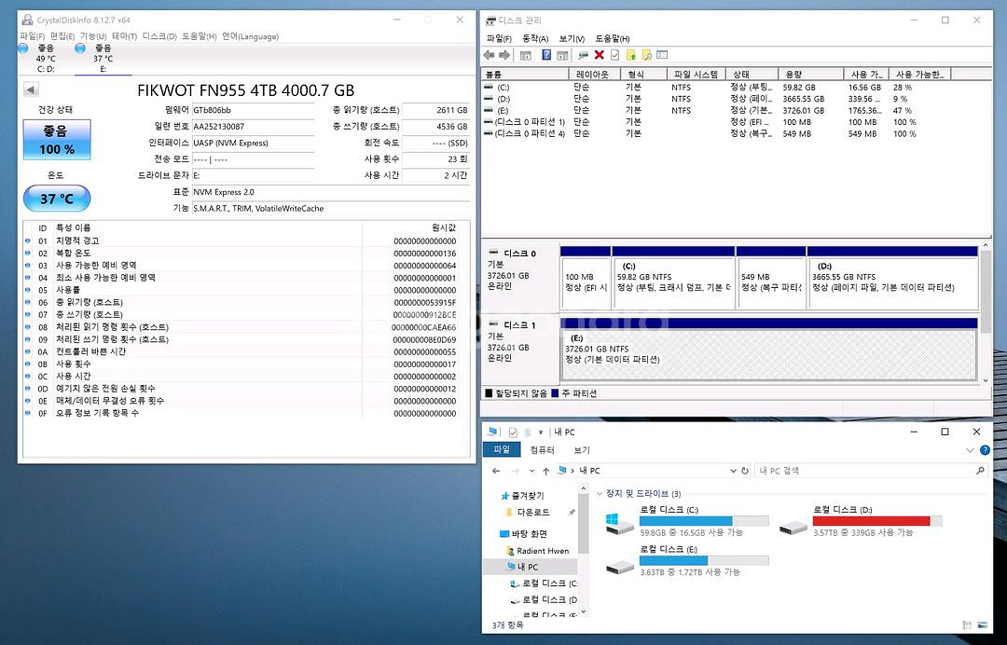Switch Explorer to details view icon in status bar

[968, 625]
